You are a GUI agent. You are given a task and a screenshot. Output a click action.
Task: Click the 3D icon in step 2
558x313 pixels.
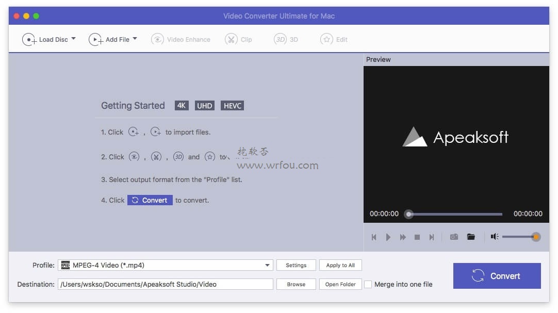tap(178, 157)
